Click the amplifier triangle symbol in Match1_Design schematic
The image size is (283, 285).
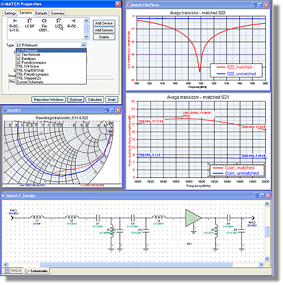193,218
